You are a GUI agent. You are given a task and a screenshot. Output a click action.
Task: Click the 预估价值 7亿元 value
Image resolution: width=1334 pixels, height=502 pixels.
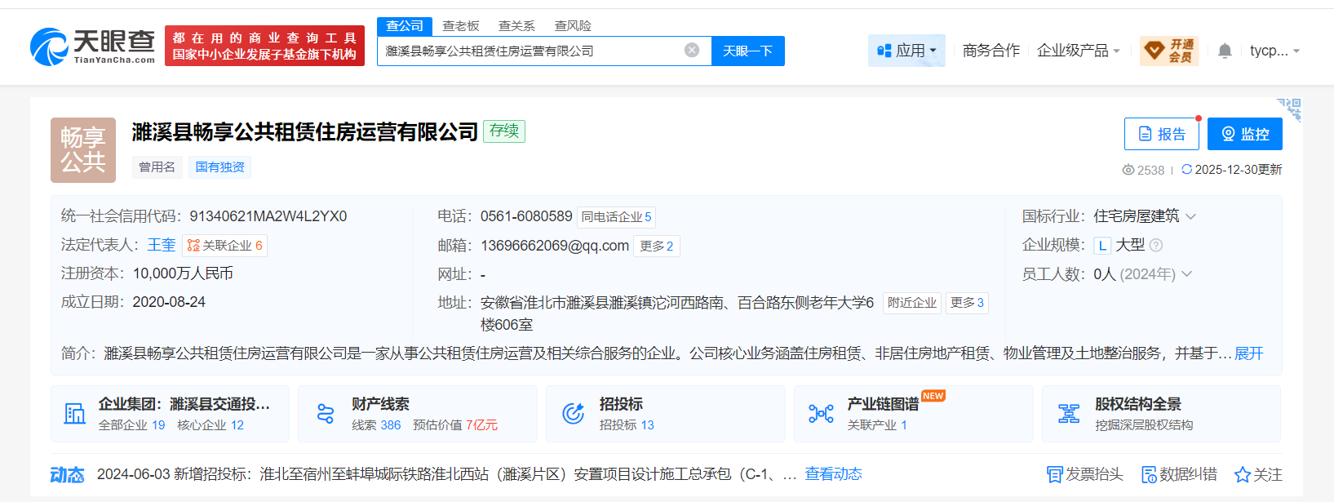[x=455, y=425]
